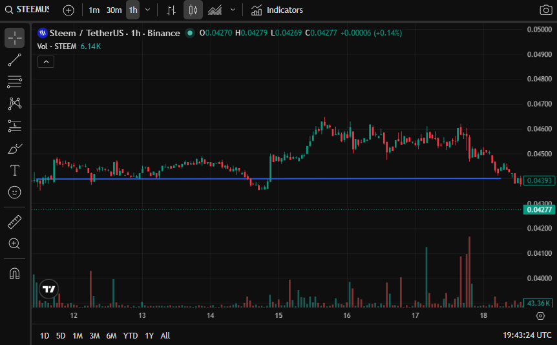Viewport: 557px width, 345px height.
Task: Open timezone menu at 19:43:24 UTC
Action: tap(527, 335)
